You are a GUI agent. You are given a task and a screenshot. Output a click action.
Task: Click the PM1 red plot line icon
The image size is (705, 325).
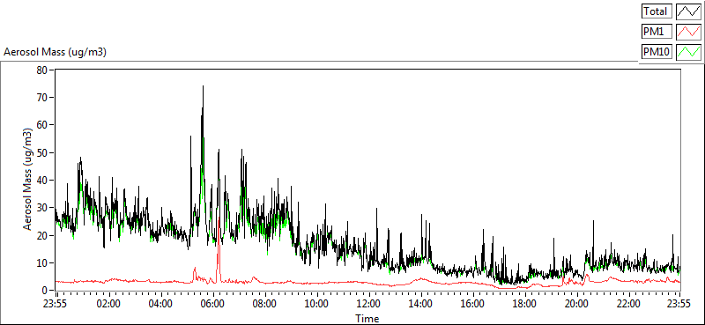(688, 32)
